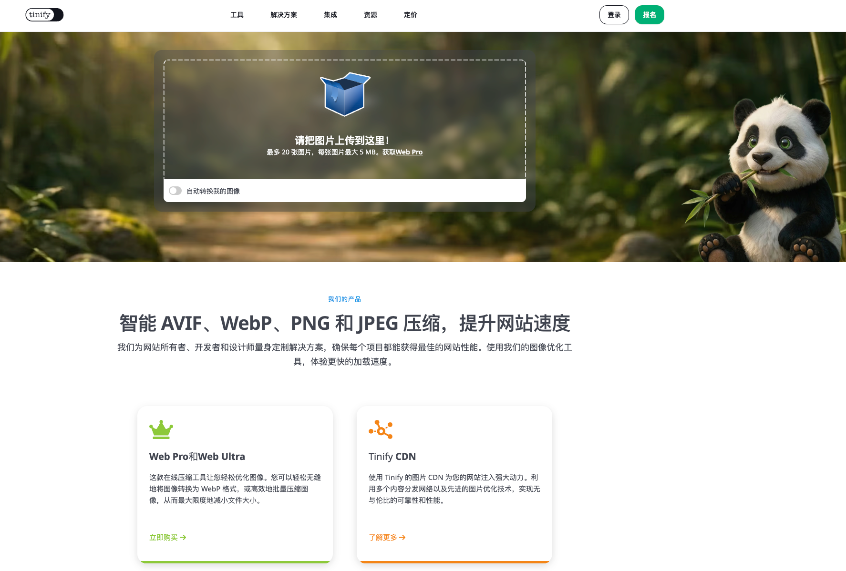Click the tinify logo
Screen dimensions: 846x571
(x=44, y=15)
